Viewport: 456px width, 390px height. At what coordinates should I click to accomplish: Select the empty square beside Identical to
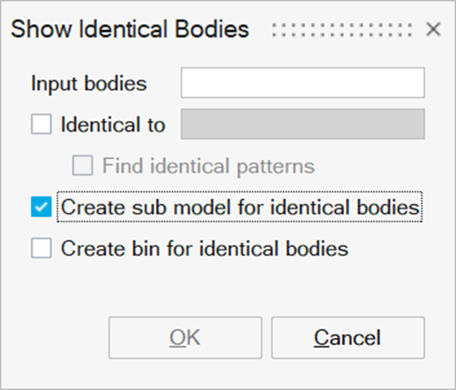tap(41, 124)
